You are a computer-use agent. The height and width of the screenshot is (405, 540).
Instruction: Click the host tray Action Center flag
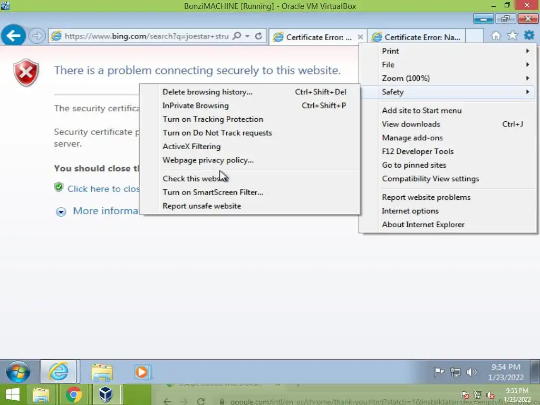coord(465,395)
